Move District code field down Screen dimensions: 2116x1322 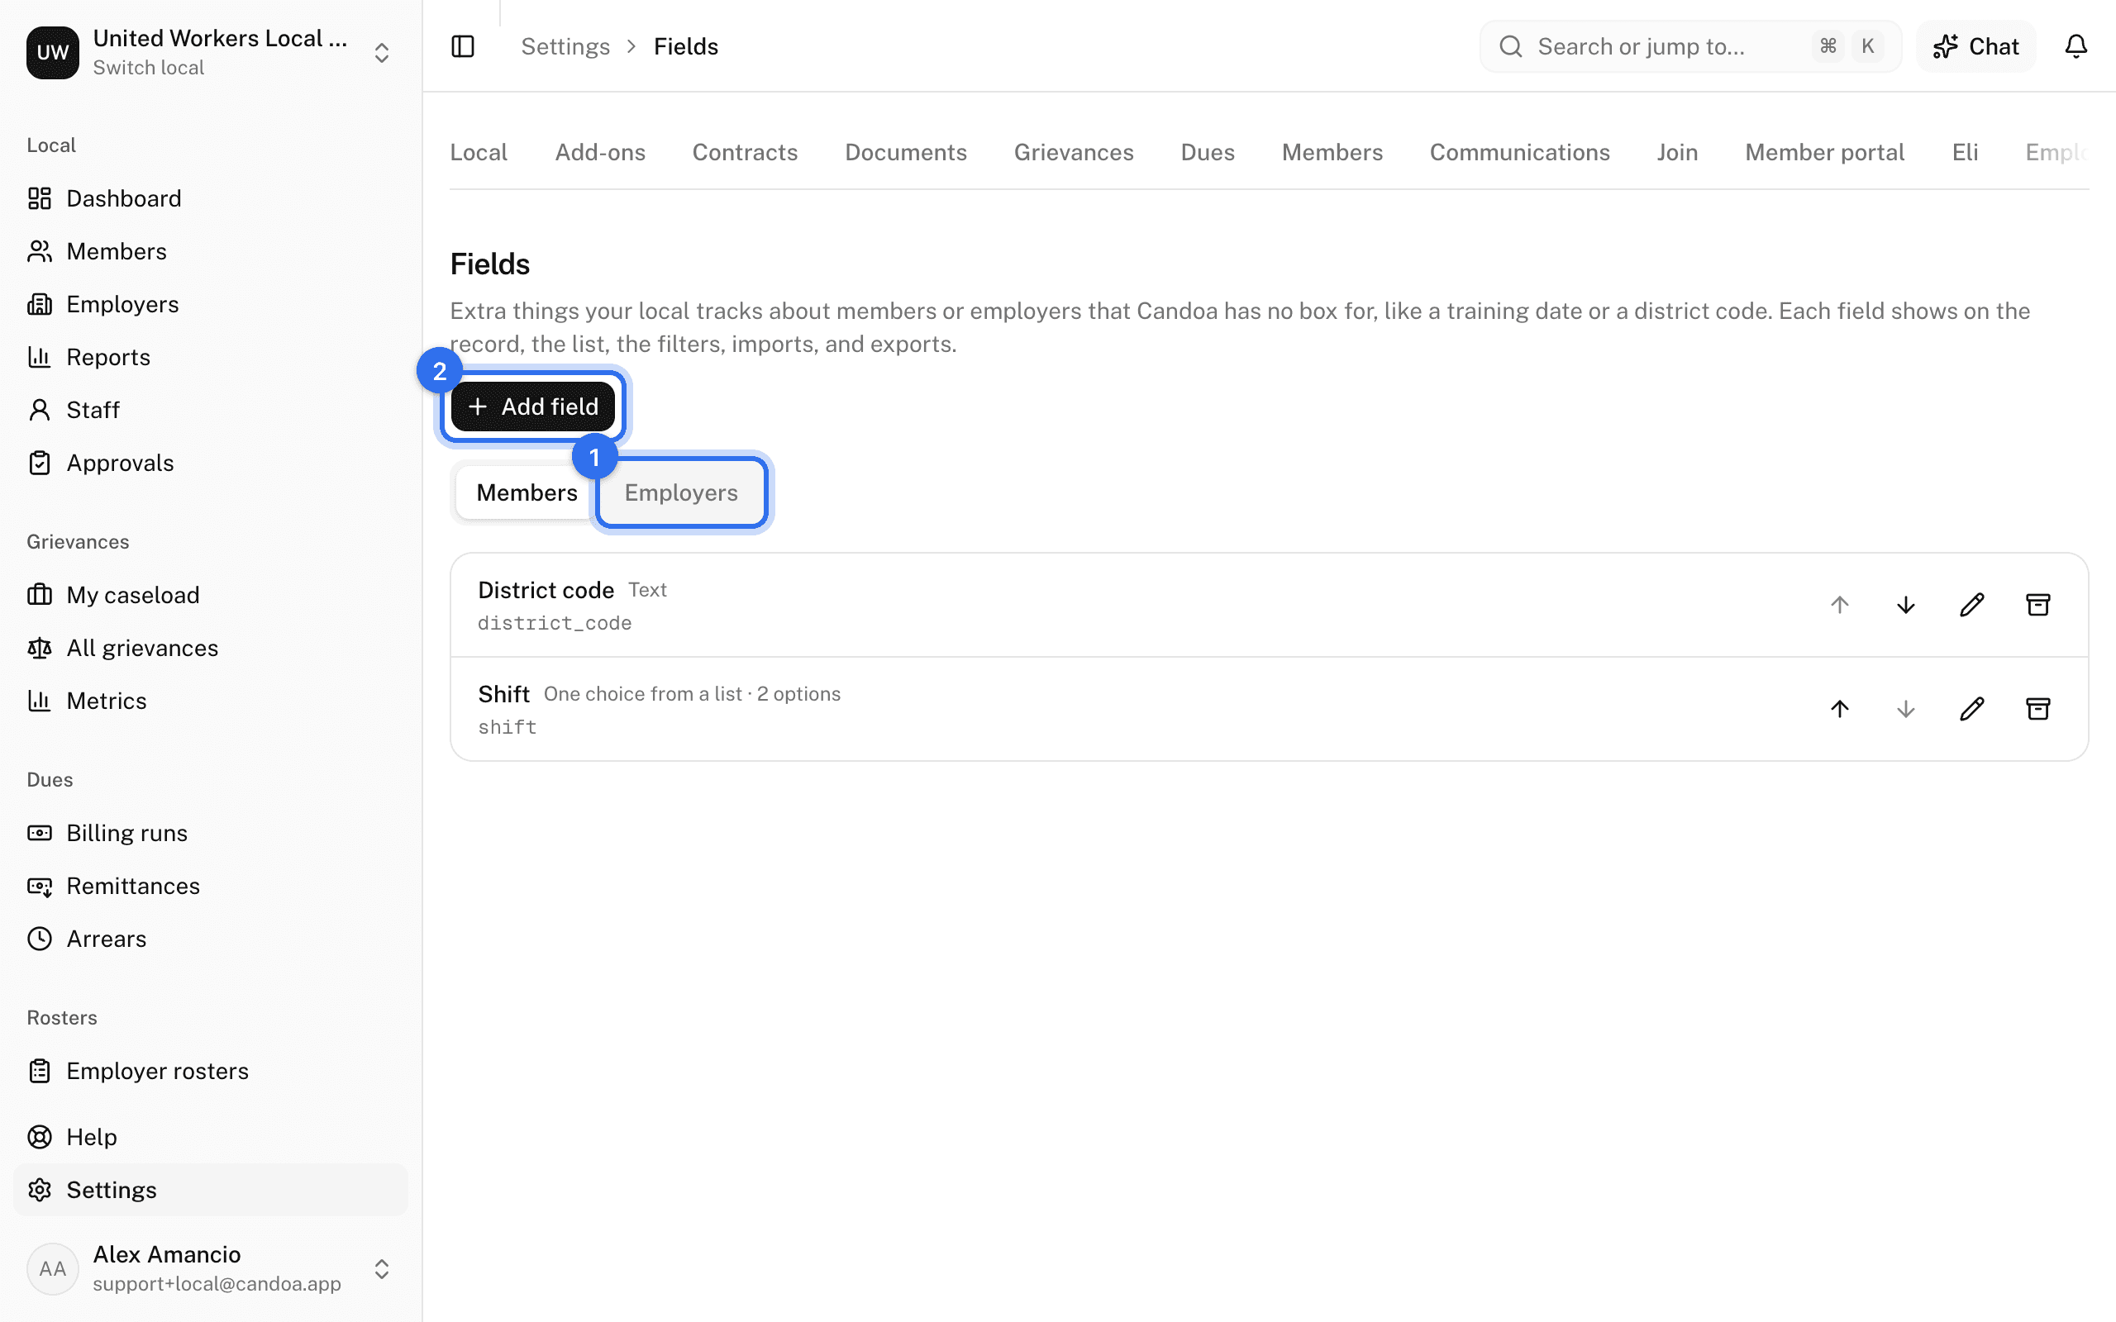(1905, 605)
